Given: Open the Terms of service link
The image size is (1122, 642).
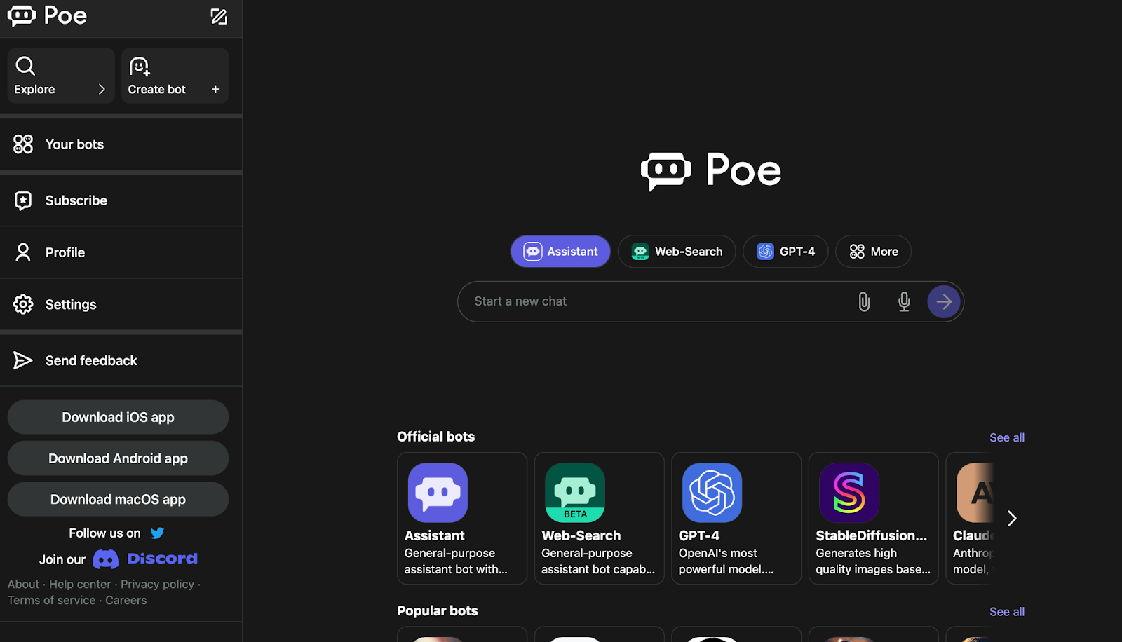Looking at the screenshot, I should tap(51, 600).
